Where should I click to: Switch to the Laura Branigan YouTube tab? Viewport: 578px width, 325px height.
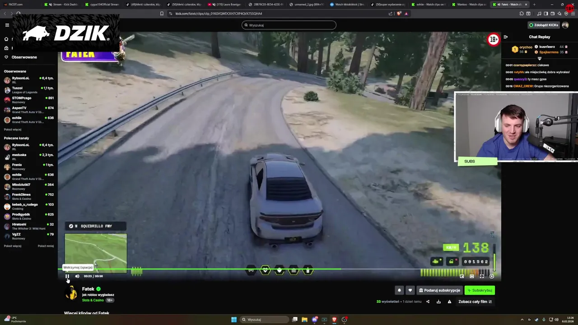224,5
